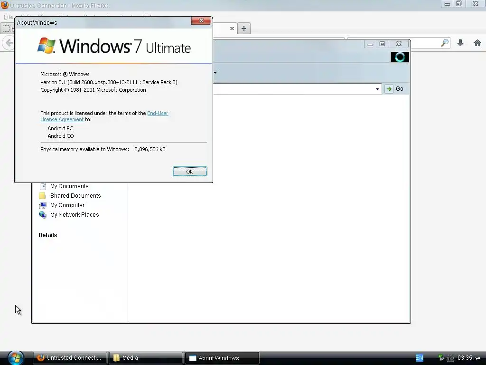This screenshot has height=365, width=486.
Task: Click the Windows 7 Ultimate logo banner
Action: pyautogui.click(x=114, y=46)
